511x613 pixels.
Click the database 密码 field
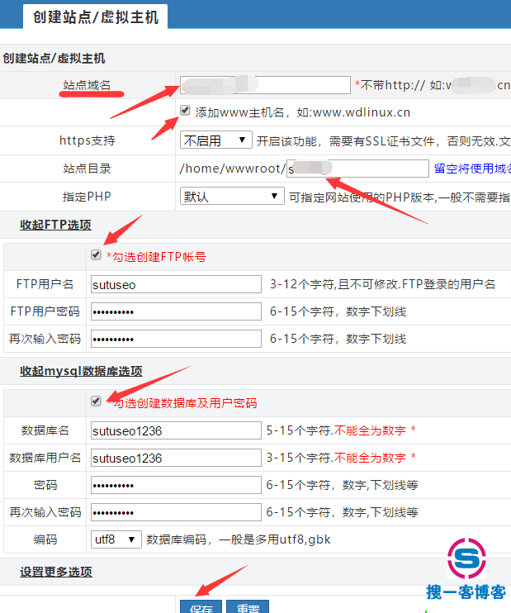[176, 485]
